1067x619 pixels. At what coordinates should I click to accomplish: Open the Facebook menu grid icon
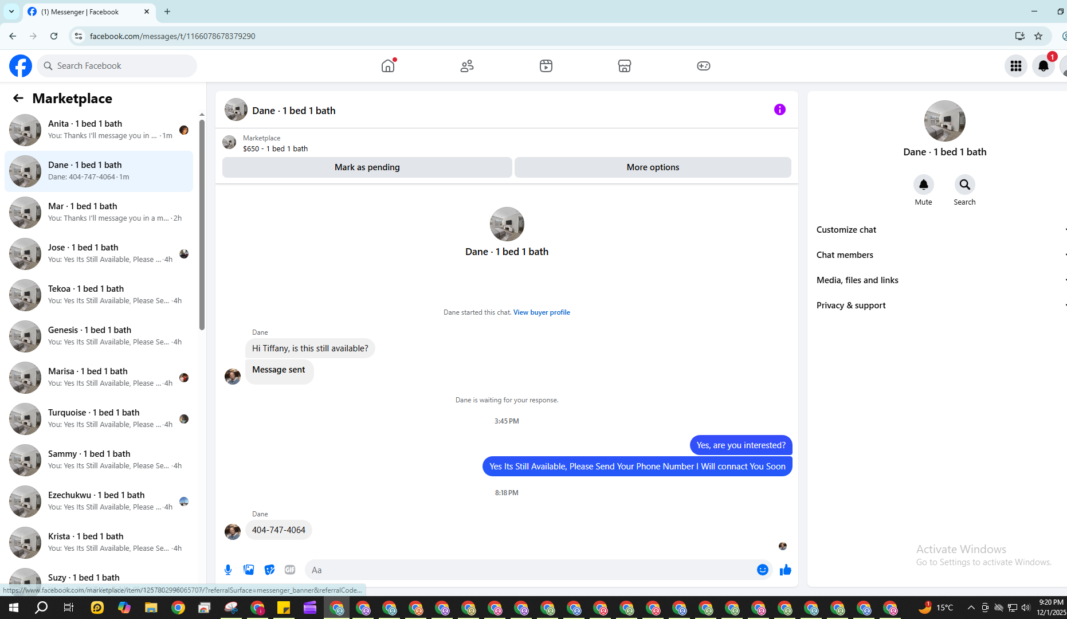coord(1016,66)
